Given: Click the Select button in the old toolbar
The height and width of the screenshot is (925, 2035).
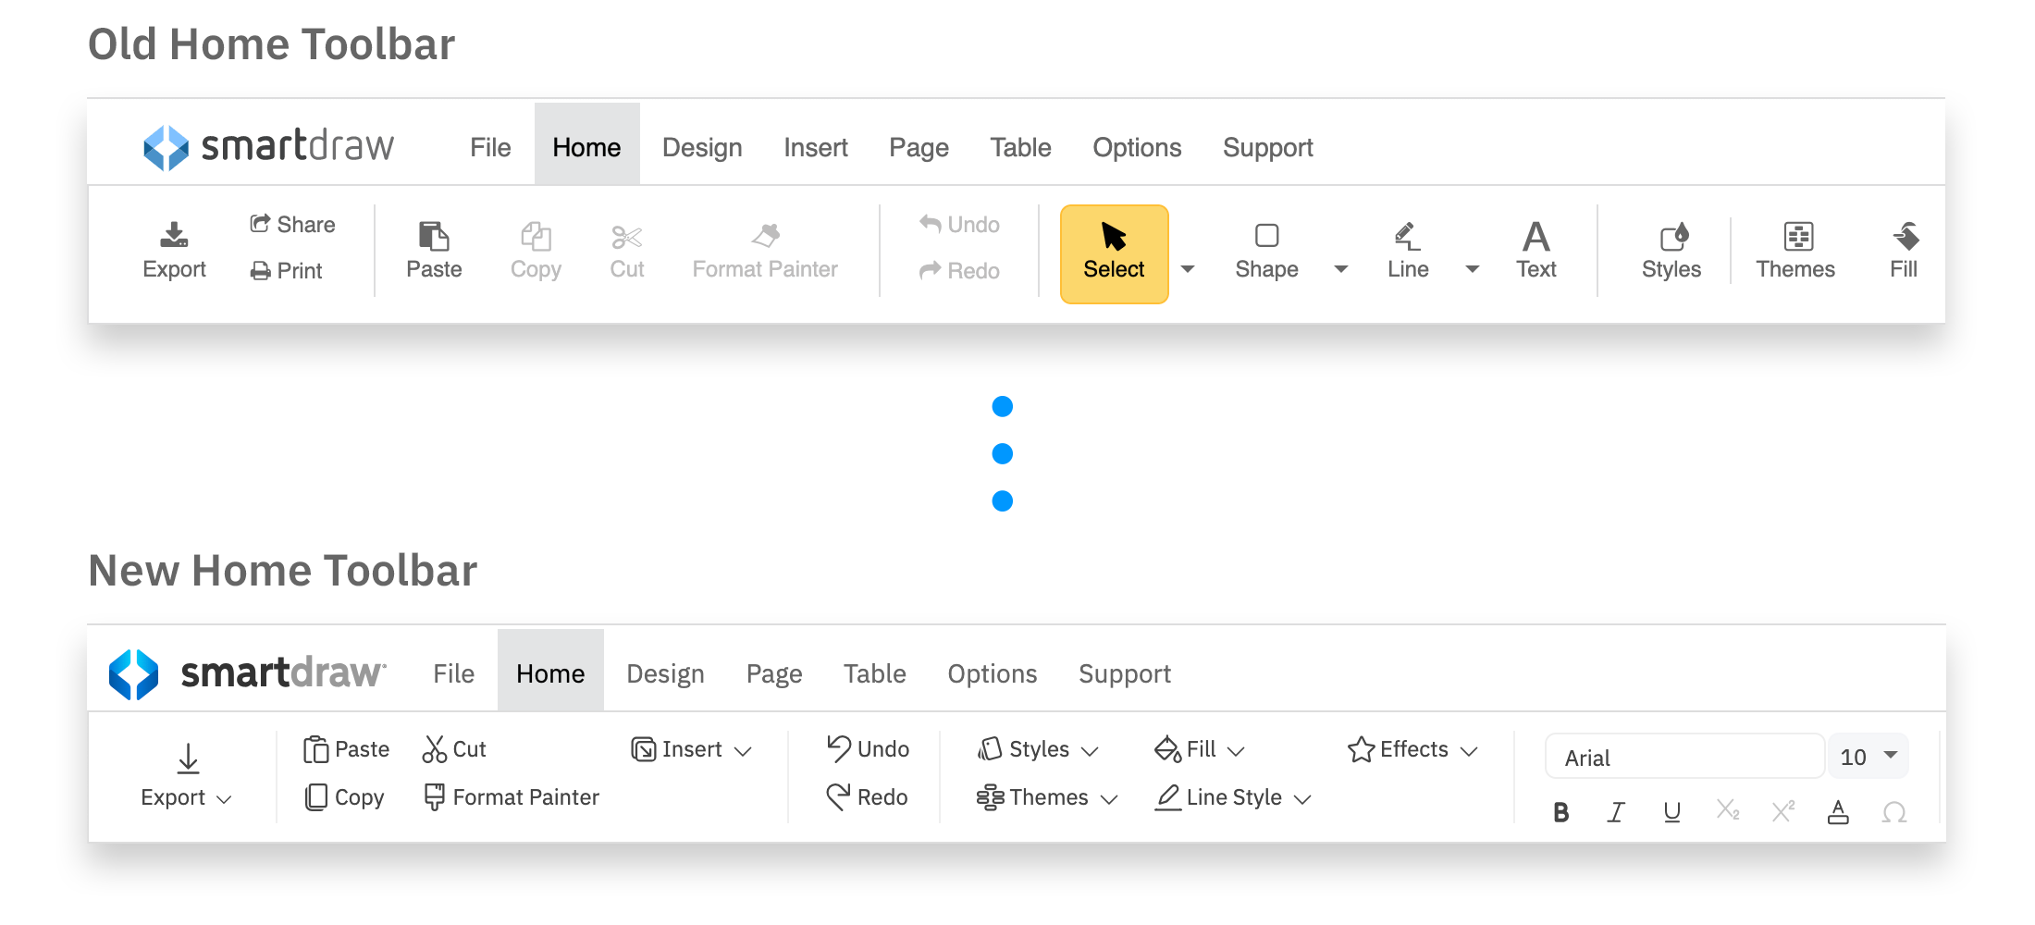Looking at the screenshot, I should 1114,253.
